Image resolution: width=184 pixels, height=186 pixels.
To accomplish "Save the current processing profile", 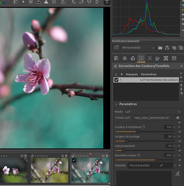I will [x=167, y=48].
